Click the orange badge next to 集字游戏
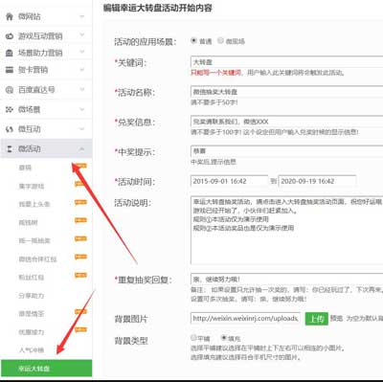The height and width of the screenshot is (382, 383). (x=80, y=184)
